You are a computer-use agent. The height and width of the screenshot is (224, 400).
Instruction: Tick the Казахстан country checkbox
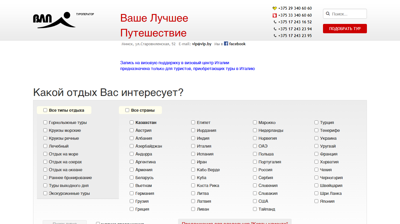pos(132,123)
